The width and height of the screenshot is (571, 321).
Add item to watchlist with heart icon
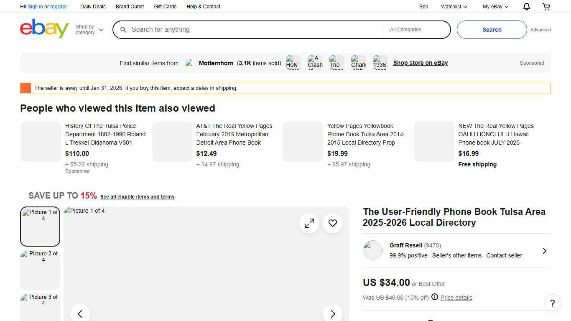click(333, 223)
